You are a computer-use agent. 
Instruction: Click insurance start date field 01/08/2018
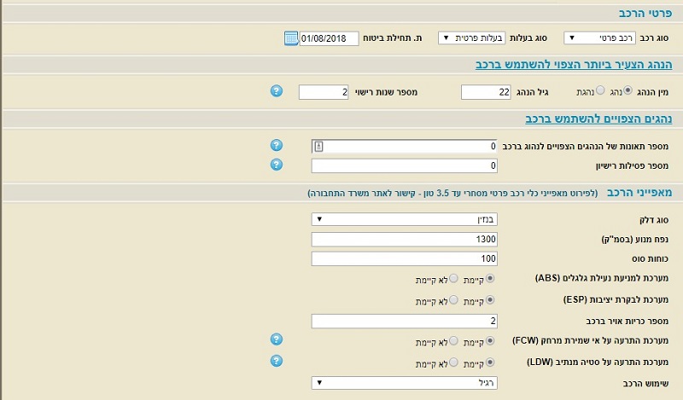[329, 38]
